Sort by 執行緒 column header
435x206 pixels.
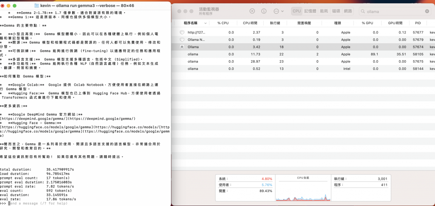click(x=275, y=23)
